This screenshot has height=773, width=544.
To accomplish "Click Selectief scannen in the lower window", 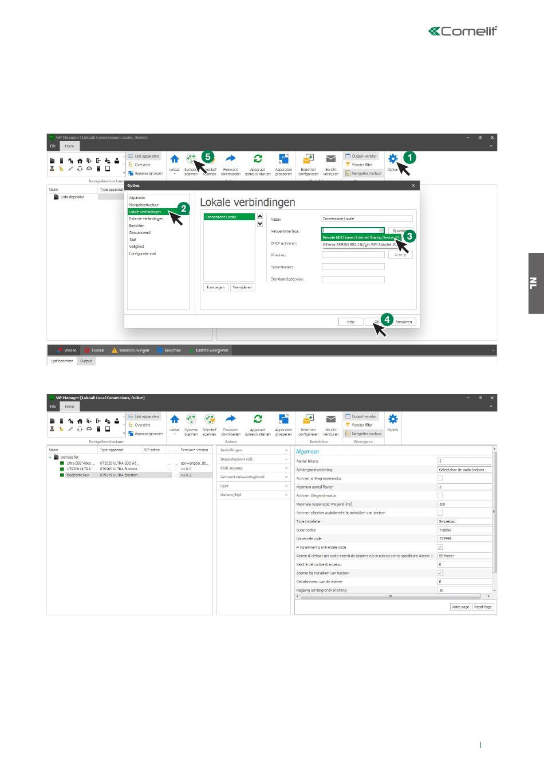I will point(210,424).
